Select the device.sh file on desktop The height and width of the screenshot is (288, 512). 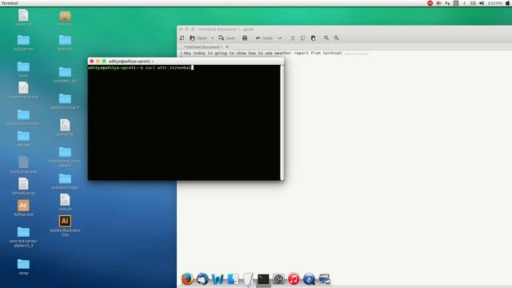tap(65, 127)
